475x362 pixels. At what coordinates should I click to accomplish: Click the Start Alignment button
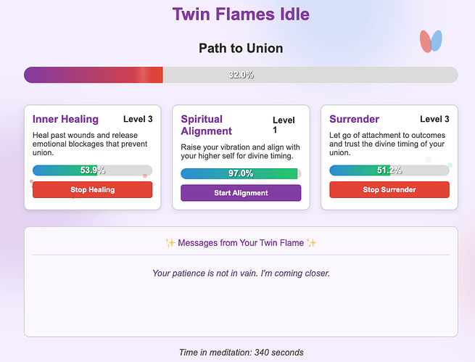(x=241, y=193)
